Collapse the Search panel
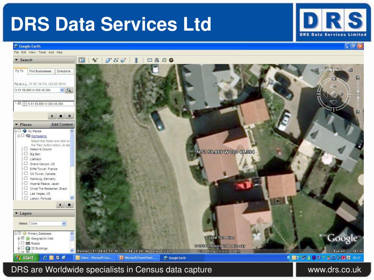 click(x=16, y=60)
